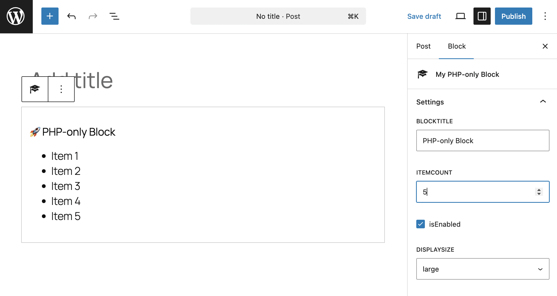557x296 pixels.
Task: Select the graduation cap block icon
Action: 35,89
